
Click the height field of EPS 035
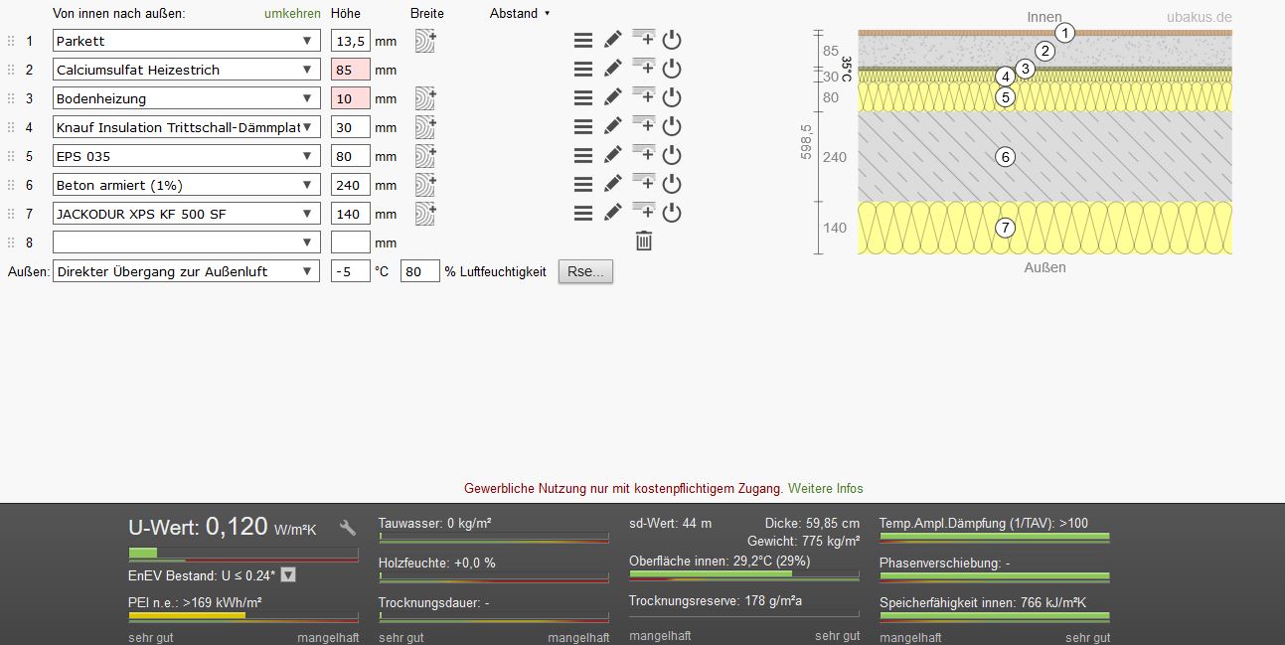click(350, 156)
